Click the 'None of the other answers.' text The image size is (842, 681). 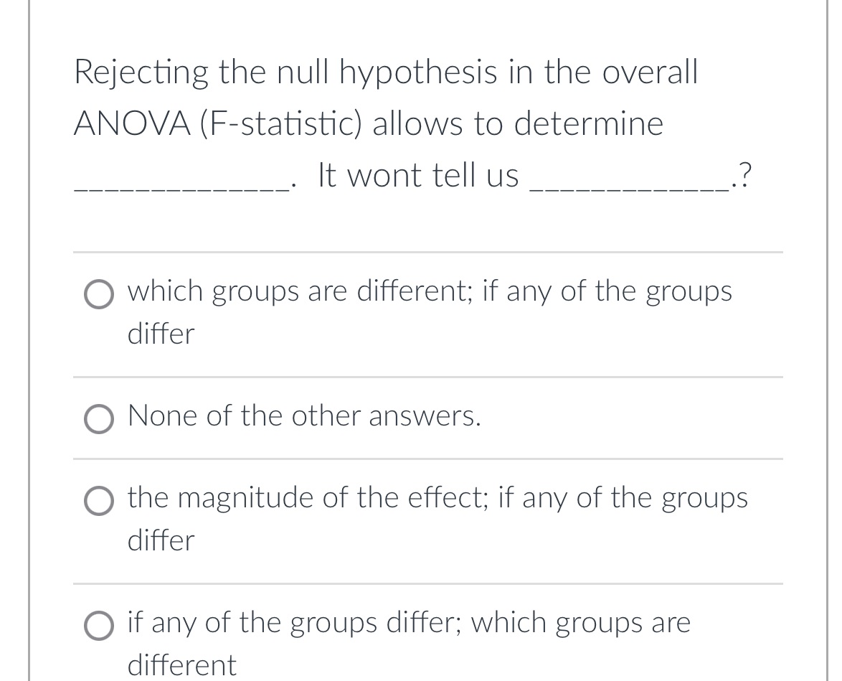coord(304,416)
